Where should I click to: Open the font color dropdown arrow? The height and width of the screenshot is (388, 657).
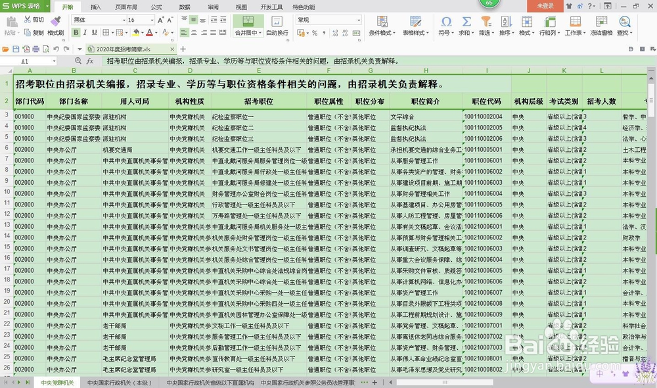[x=156, y=32]
